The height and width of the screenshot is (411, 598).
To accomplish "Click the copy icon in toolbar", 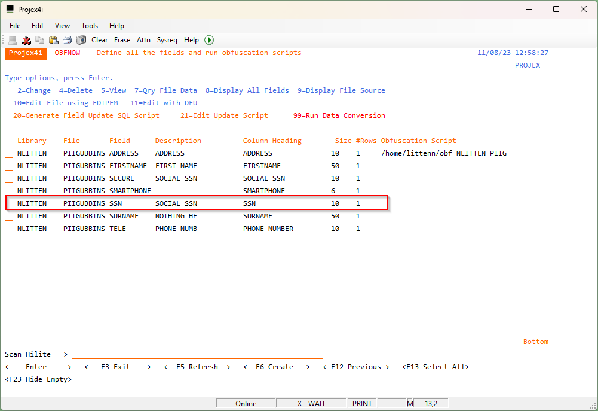I will pos(39,40).
